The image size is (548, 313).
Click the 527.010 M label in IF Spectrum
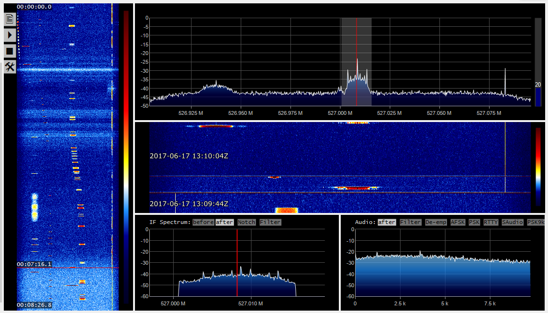pos(251,303)
